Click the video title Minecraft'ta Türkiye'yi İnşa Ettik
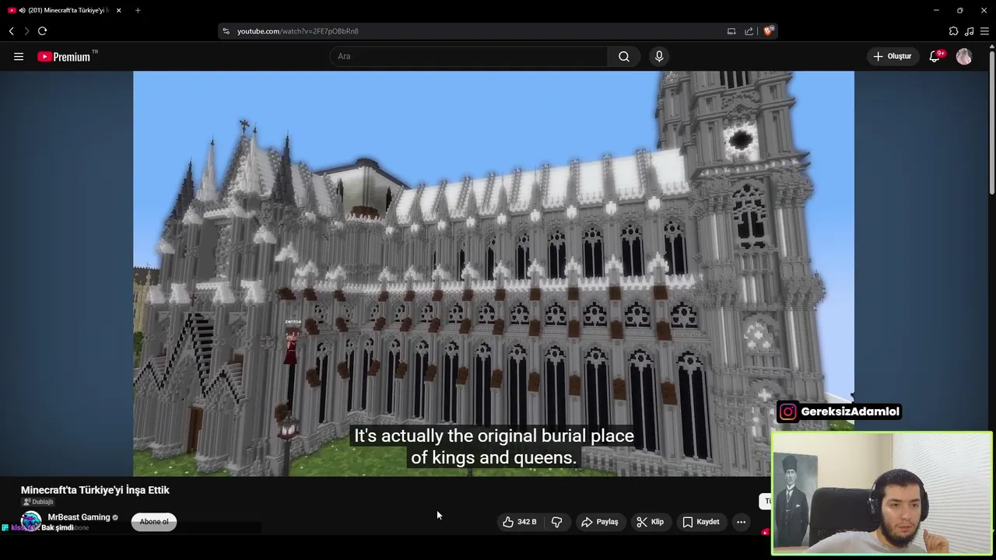Image resolution: width=996 pixels, height=560 pixels. pyautogui.click(x=95, y=490)
